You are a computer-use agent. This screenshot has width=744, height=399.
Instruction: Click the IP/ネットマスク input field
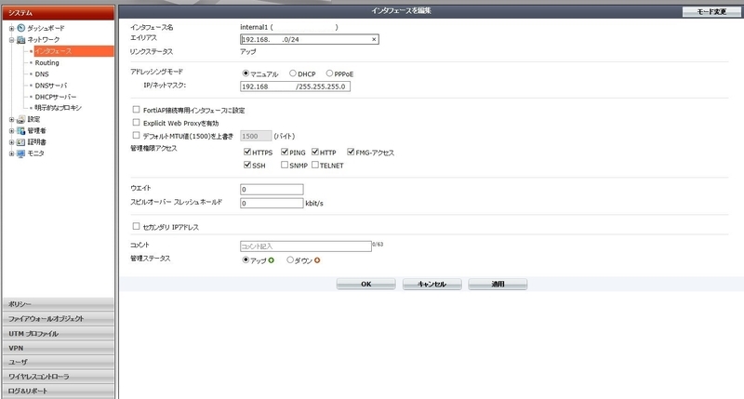click(295, 86)
